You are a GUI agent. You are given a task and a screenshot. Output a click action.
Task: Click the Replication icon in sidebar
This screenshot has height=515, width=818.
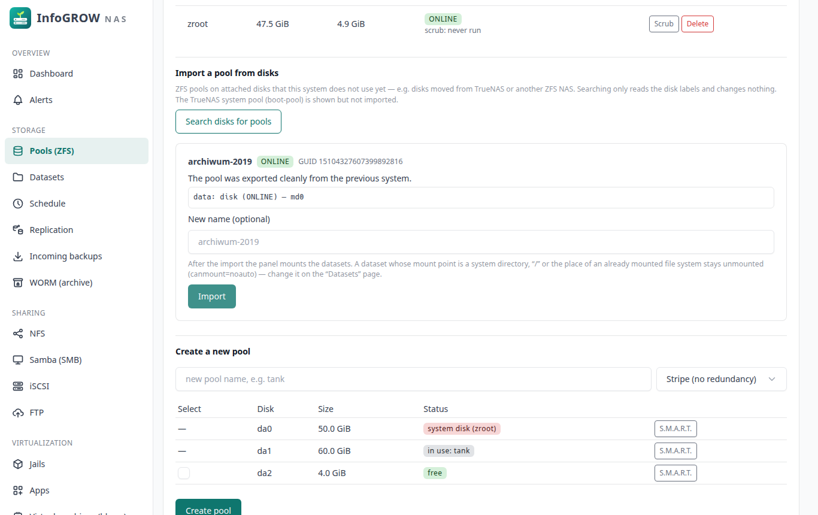tap(18, 230)
